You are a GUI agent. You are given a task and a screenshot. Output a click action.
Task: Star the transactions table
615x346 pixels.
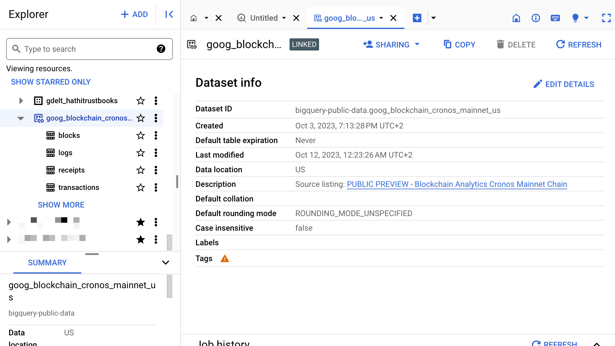pos(140,187)
